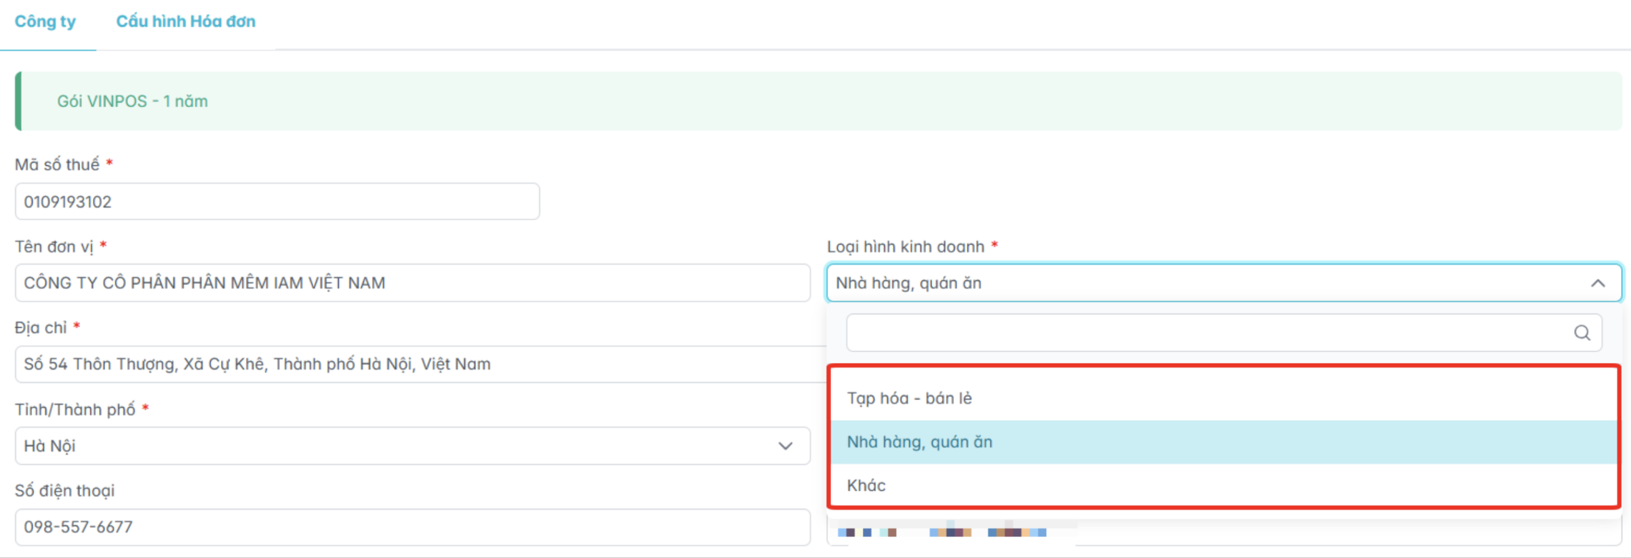Click the Số điện thoại phone field
1631x558 pixels.
coord(412,527)
